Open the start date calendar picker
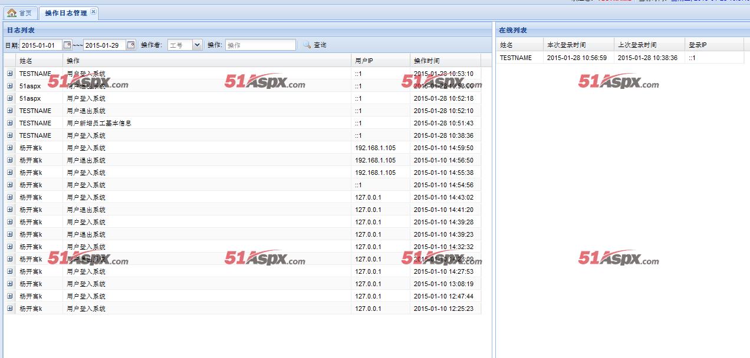 [x=67, y=45]
